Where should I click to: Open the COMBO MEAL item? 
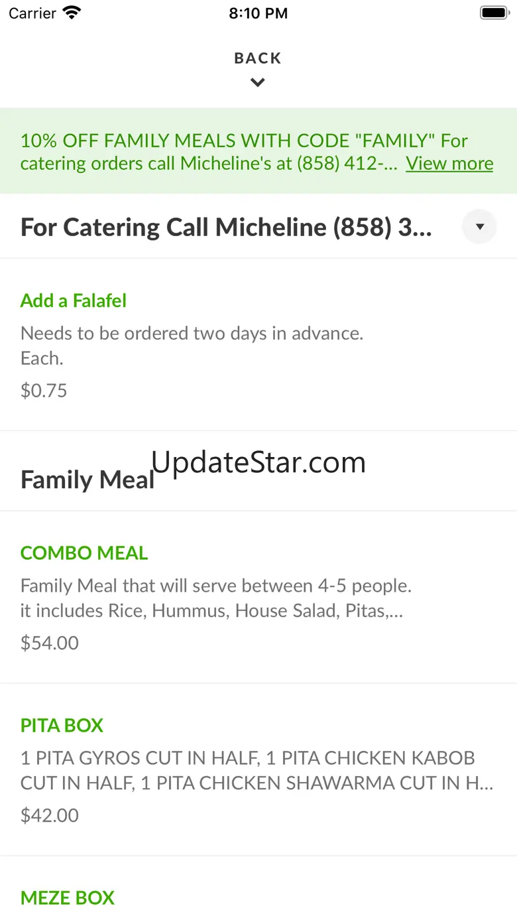point(84,553)
